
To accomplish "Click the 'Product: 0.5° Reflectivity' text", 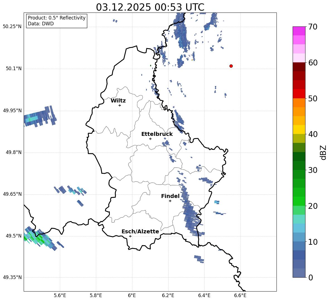I will point(57,18).
